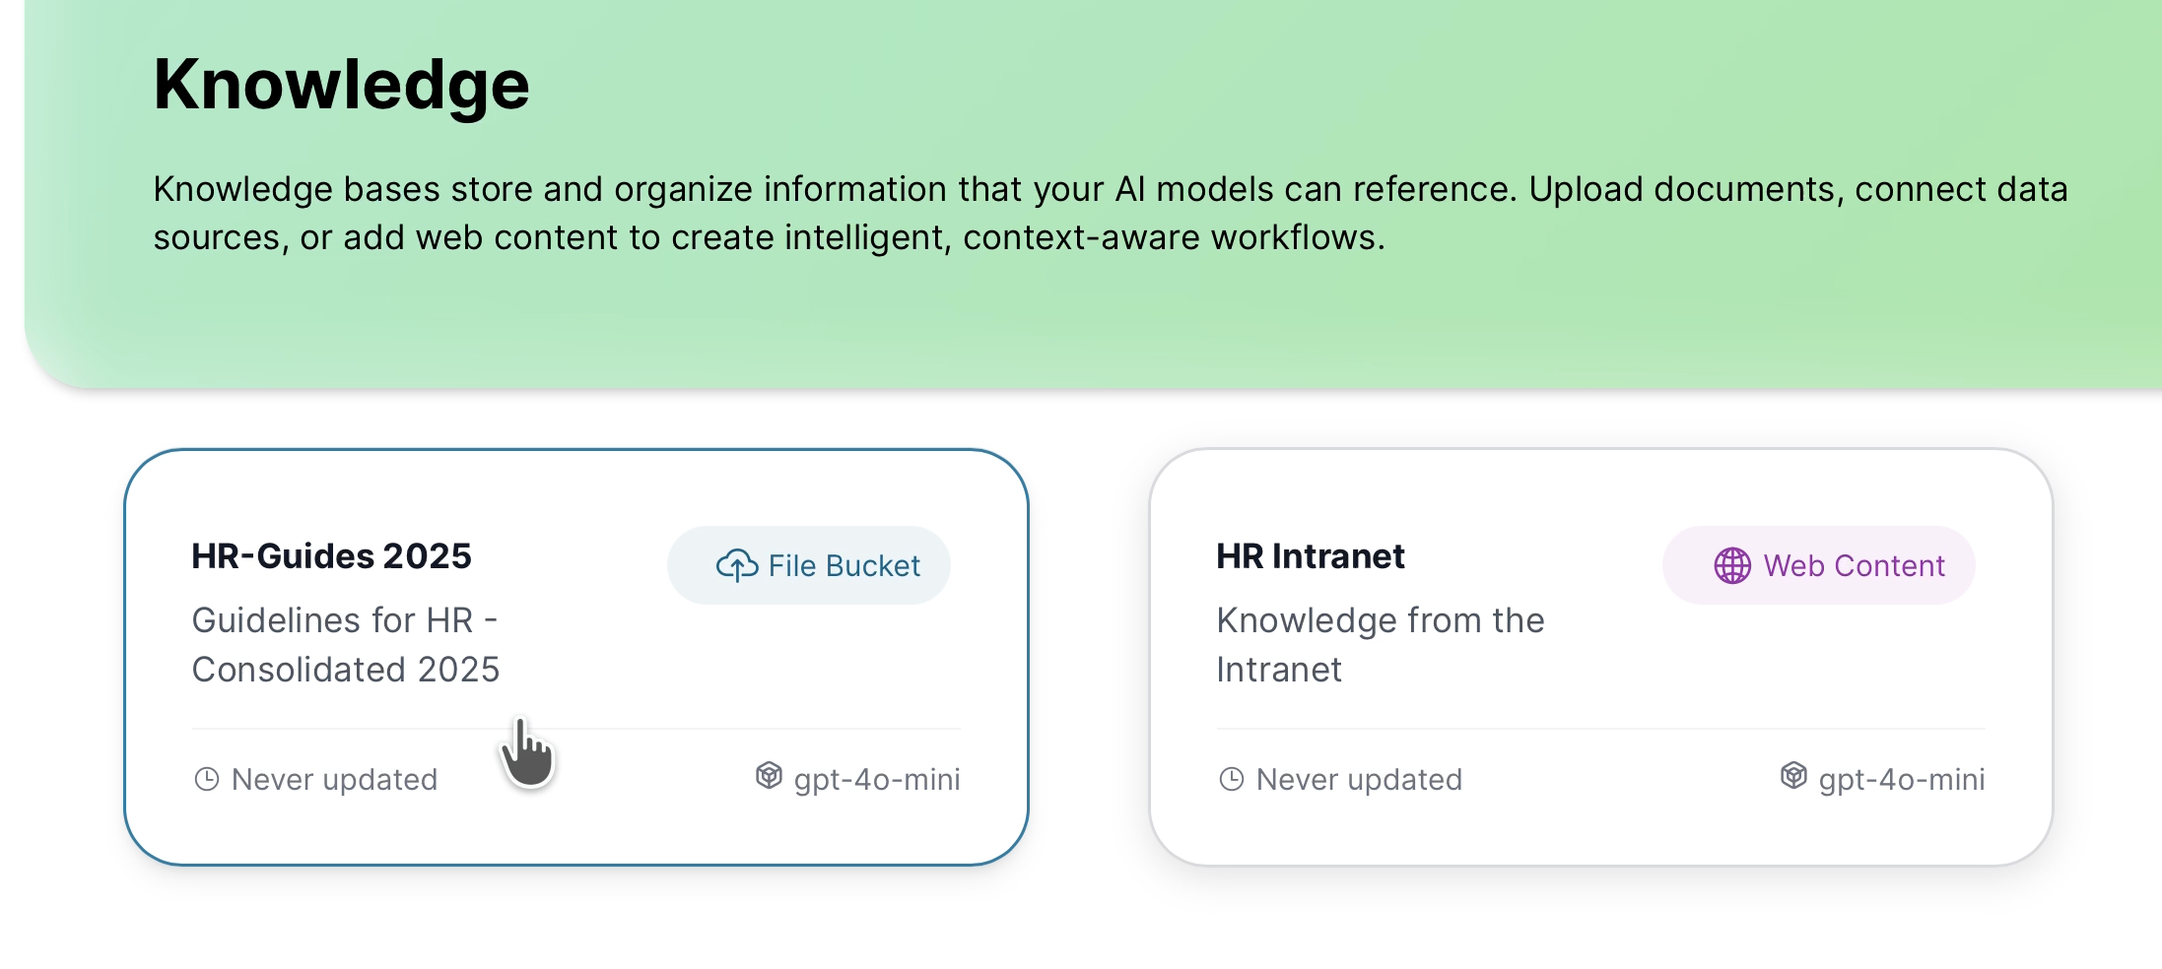Screen dimensions: 2162x969
Task: Click the clock icon on HR Intranet card
Action: pos(1230,778)
